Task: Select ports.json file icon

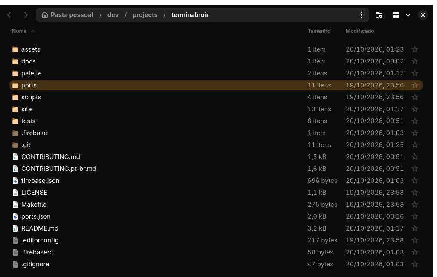Action: [15, 216]
